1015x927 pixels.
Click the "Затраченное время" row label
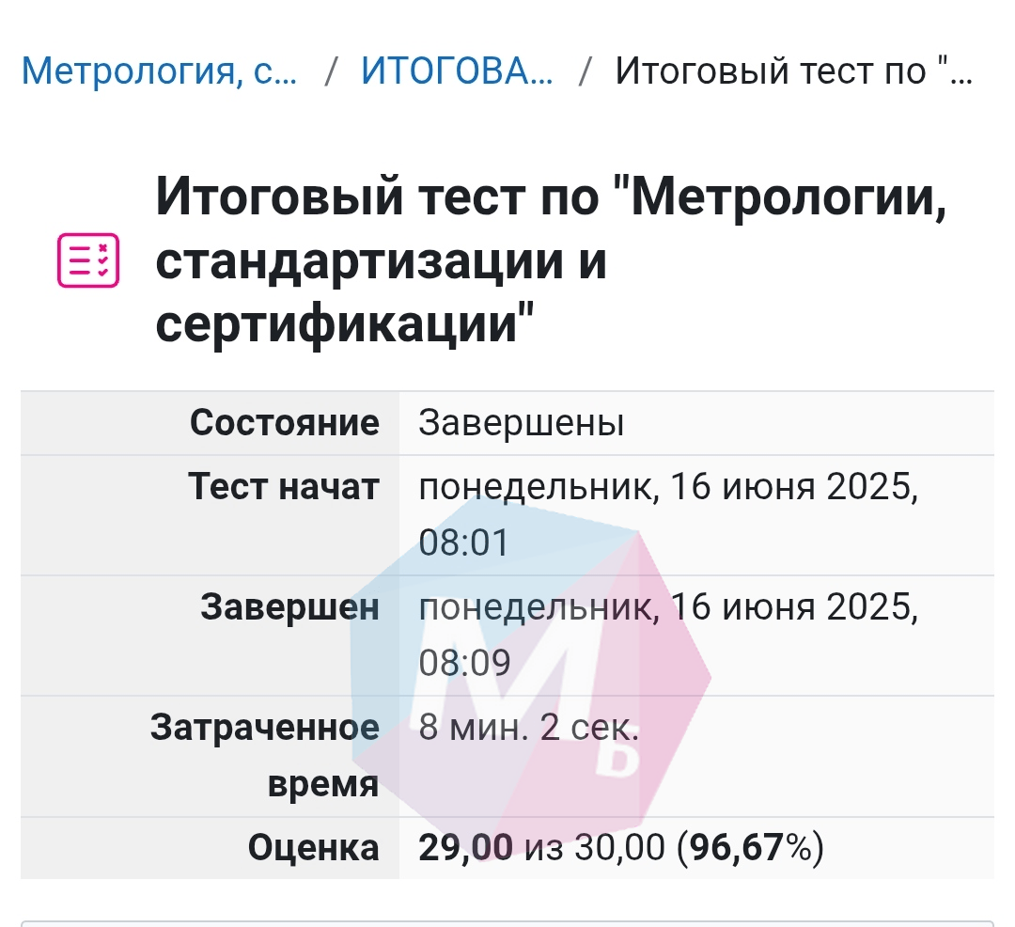click(x=265, y=756)
